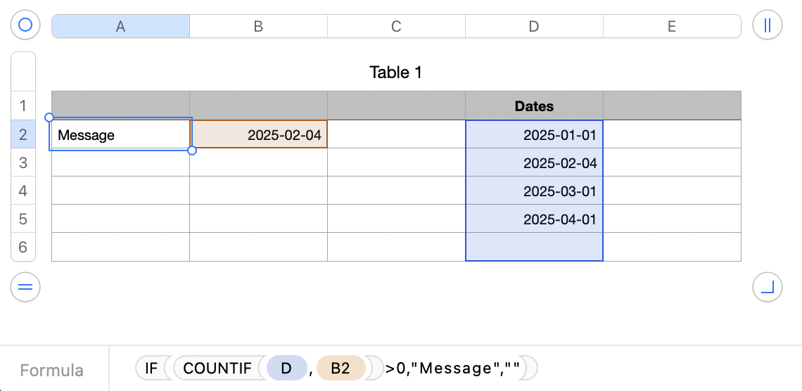Click the add columns handle
The width and height of the screenshot is (802, 391).
click(768, 25)
